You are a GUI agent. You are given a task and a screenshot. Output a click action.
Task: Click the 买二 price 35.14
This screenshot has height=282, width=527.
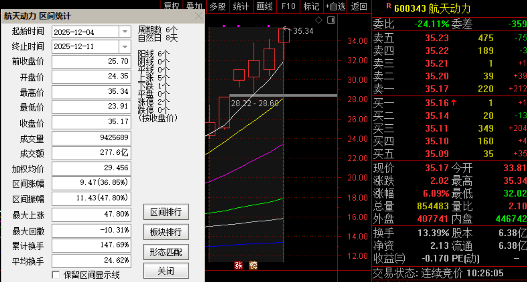(x=437, y=116)
